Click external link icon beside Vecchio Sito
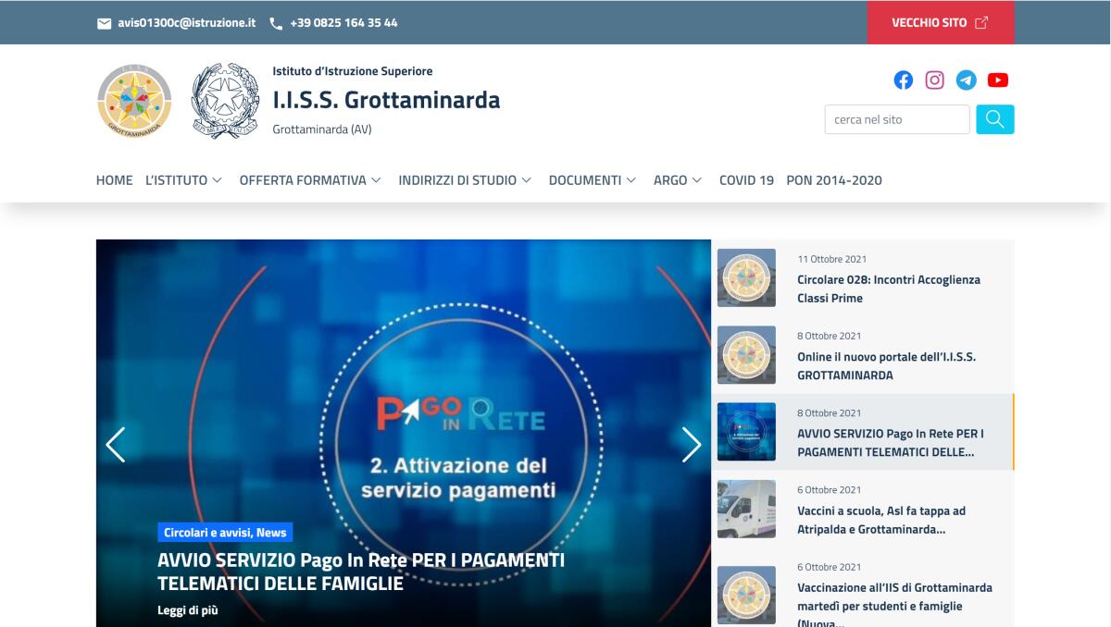This screenshot has height=627, width=1111. [981, 22]
